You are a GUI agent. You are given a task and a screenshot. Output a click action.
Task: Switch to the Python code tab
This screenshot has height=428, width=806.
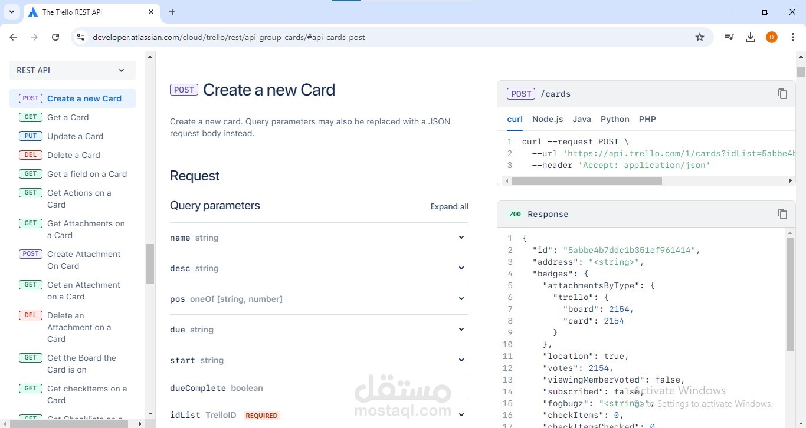pos(615,119)
